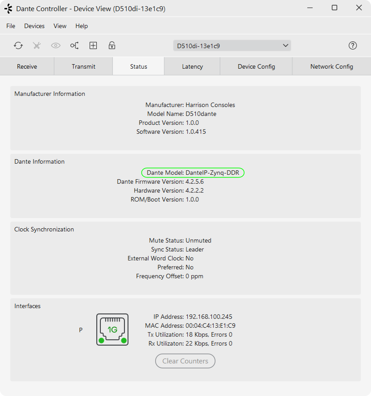Click the MAC address 00:04:C4:13:E1:C9
The height and width of the screenshot is (396, 371).
click(x=210, y=326)
